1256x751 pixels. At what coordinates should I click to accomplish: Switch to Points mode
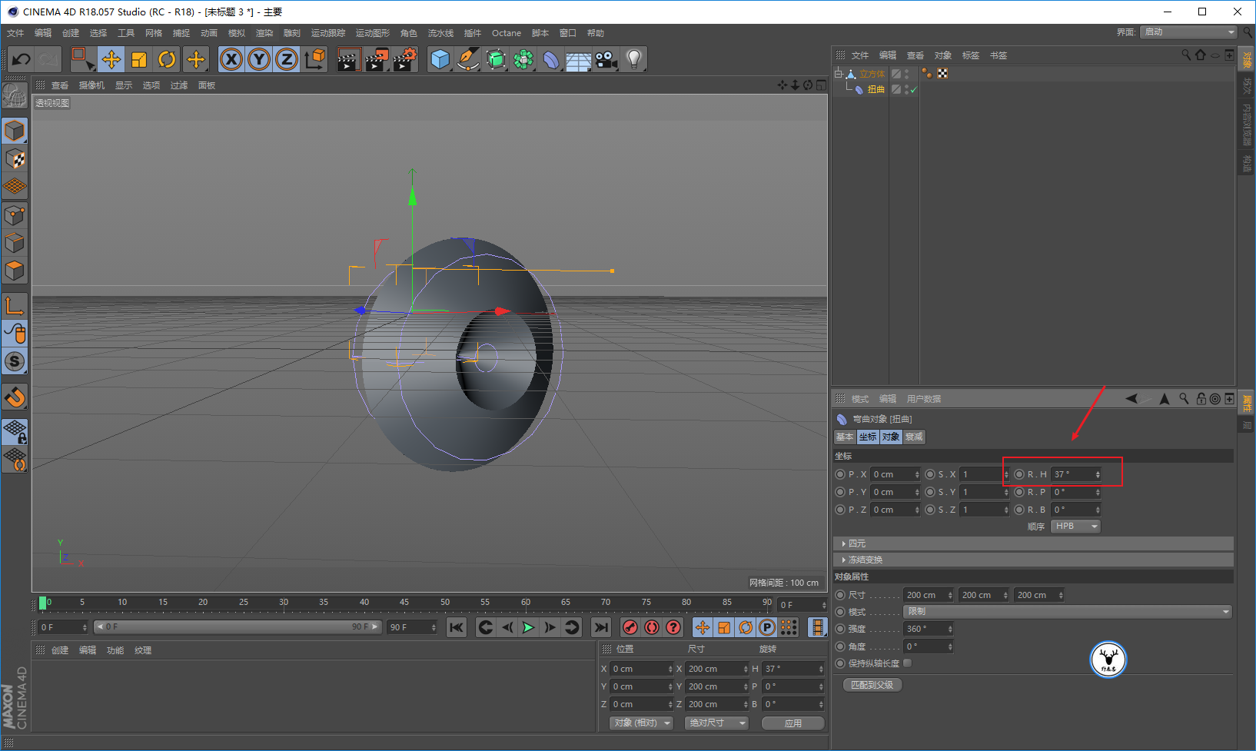15,215
